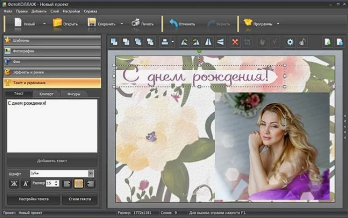
Task: Expand the Сохранить dropdown arrow
Action: [121, 24]
